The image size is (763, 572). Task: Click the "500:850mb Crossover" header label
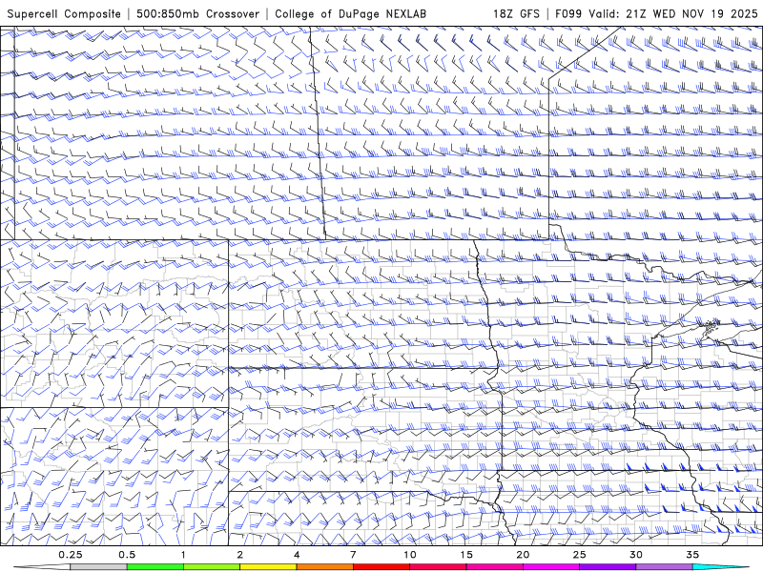(x=197, y=13)
